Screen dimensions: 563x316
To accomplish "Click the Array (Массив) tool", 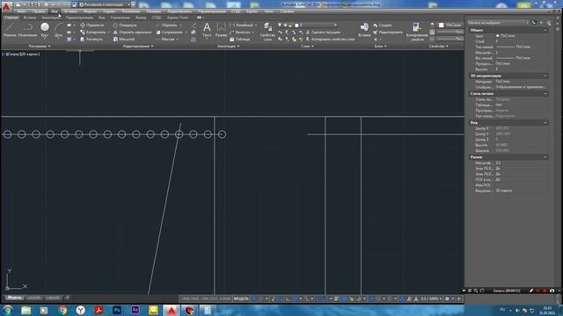I will pos(165,39).
